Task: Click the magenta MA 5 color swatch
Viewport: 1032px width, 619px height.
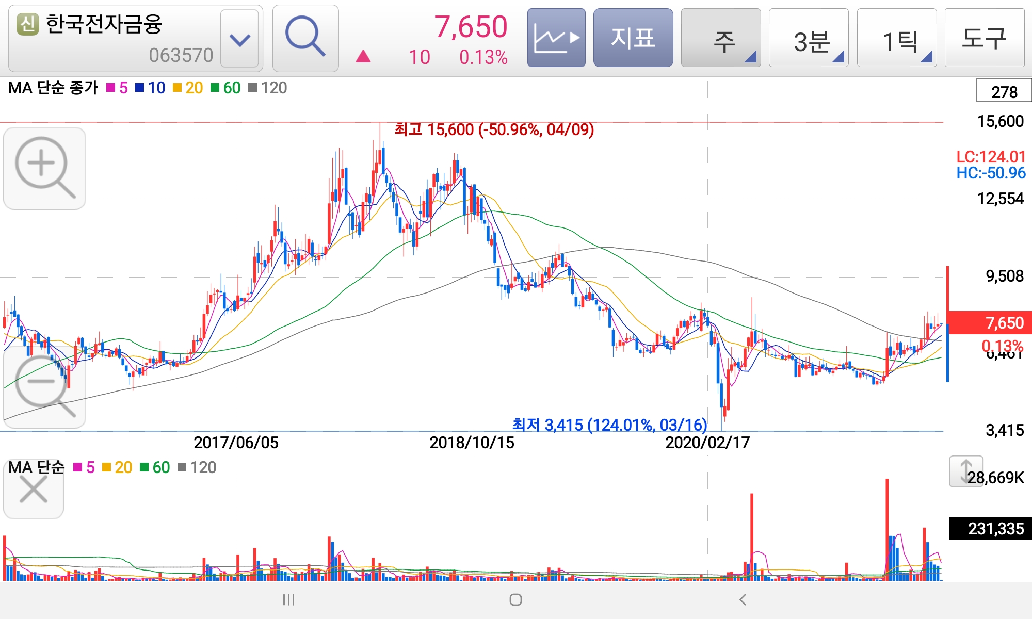Action: point(110,88)
